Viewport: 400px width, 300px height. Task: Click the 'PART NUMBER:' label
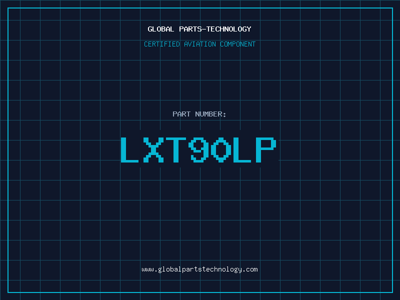(x=199, y=114)
